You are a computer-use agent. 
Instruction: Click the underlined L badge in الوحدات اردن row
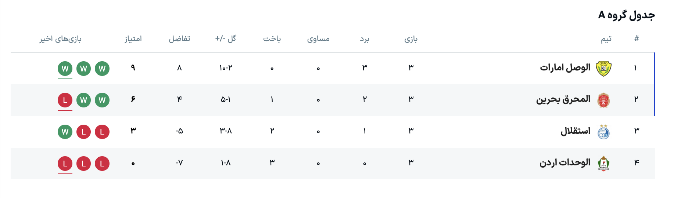(x=65, y=164)
